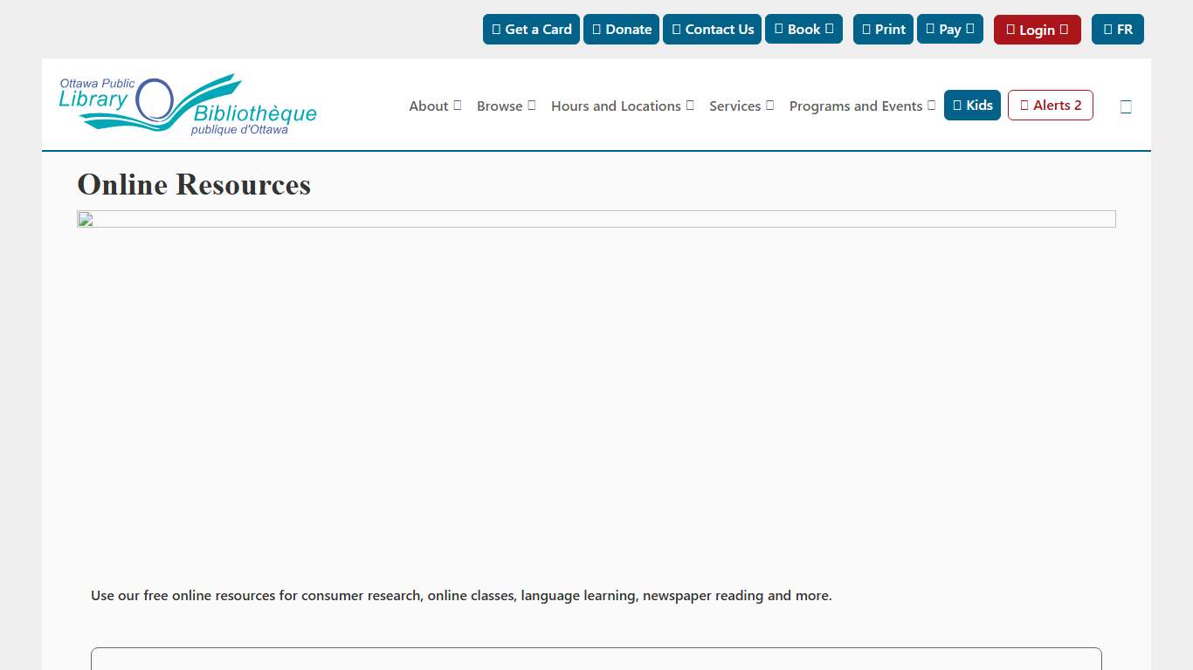
Task: Select the Hours and Locations menu item
Action: 621,106
